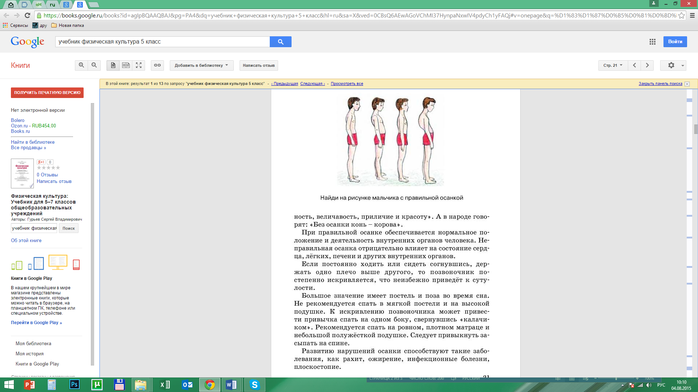
Task: Open the Ozon.ru price link
Action: pyautogui.click(x=33, y=126)
